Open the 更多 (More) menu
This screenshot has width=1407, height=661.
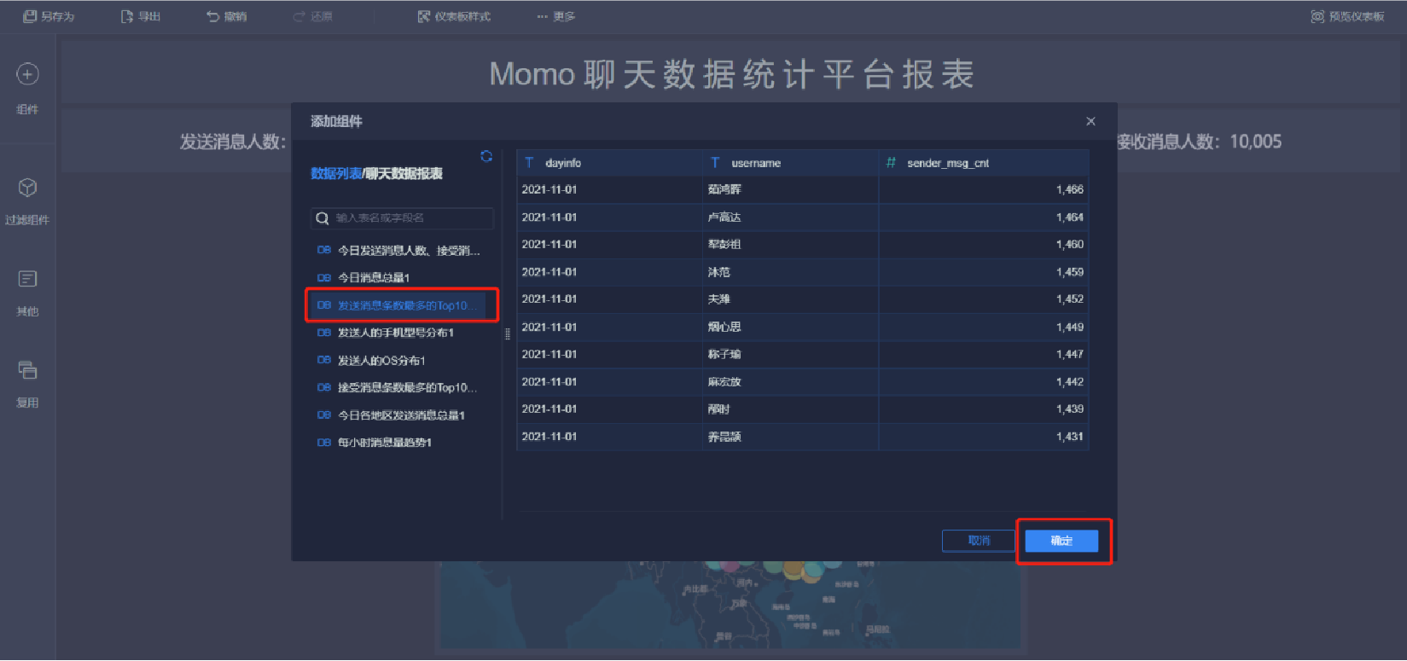click(556, 16)
